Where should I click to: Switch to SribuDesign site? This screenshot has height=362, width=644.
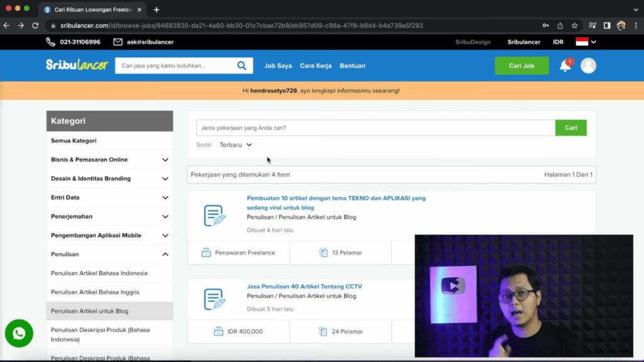pos(473,42)
